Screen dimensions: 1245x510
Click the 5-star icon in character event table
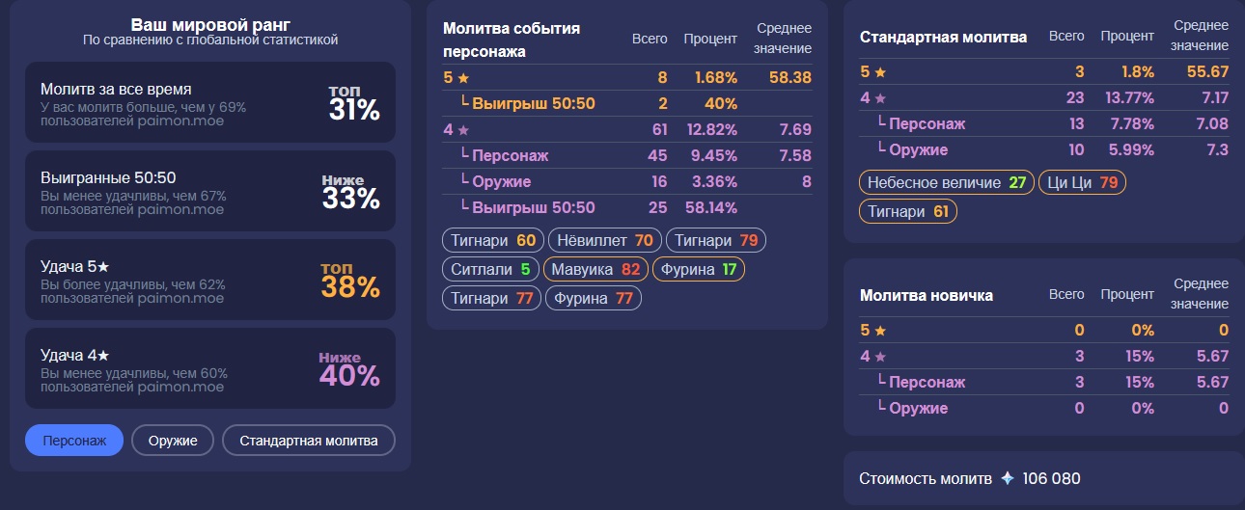[x=463, y=78]
